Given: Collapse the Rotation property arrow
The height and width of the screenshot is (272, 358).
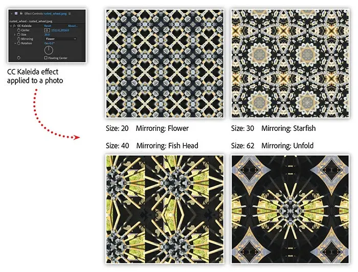Looking at the screenshot, I should (15, 43).
